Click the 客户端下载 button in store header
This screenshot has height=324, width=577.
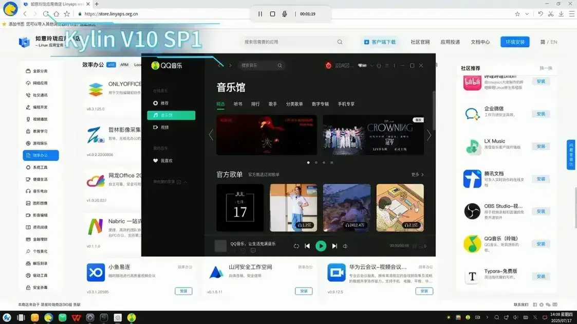(x=380, y=42)
